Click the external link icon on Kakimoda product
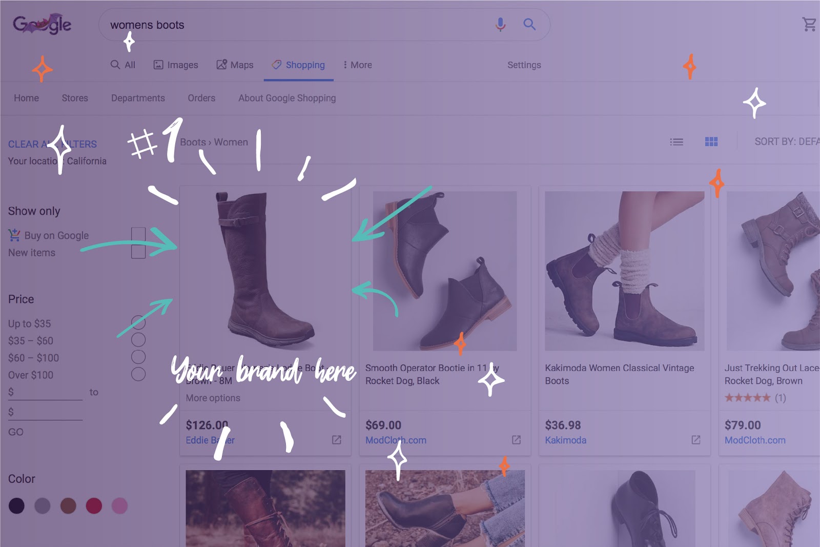The image size is (820, 547). (695, 439)
